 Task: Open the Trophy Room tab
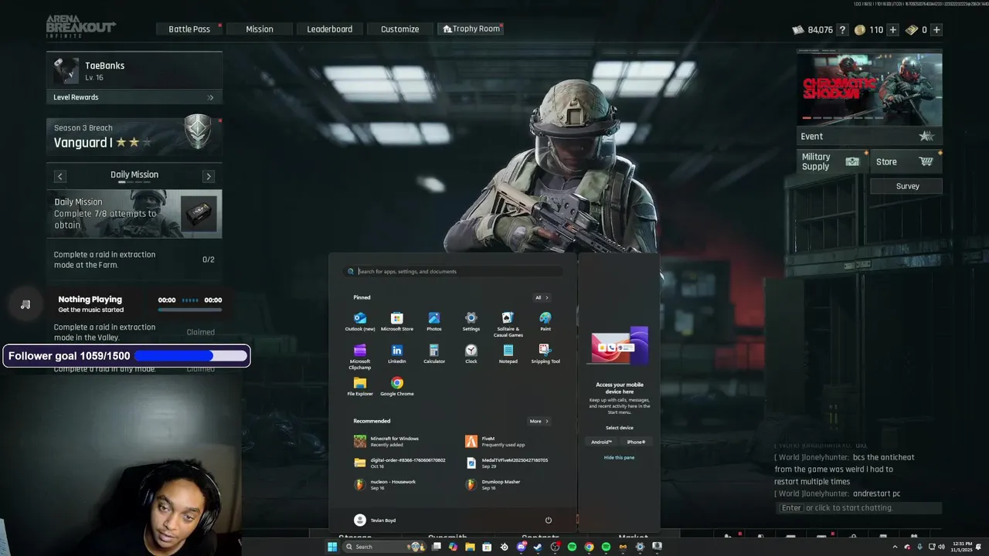tap(471, 29)
